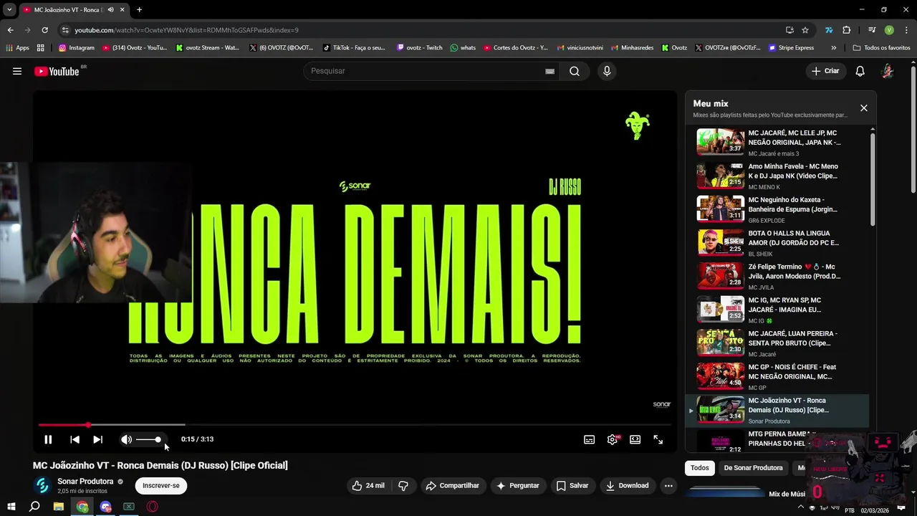The image size is (917, 516).
Task: Mute the video using the speaker icon
Action: point(126,439)
